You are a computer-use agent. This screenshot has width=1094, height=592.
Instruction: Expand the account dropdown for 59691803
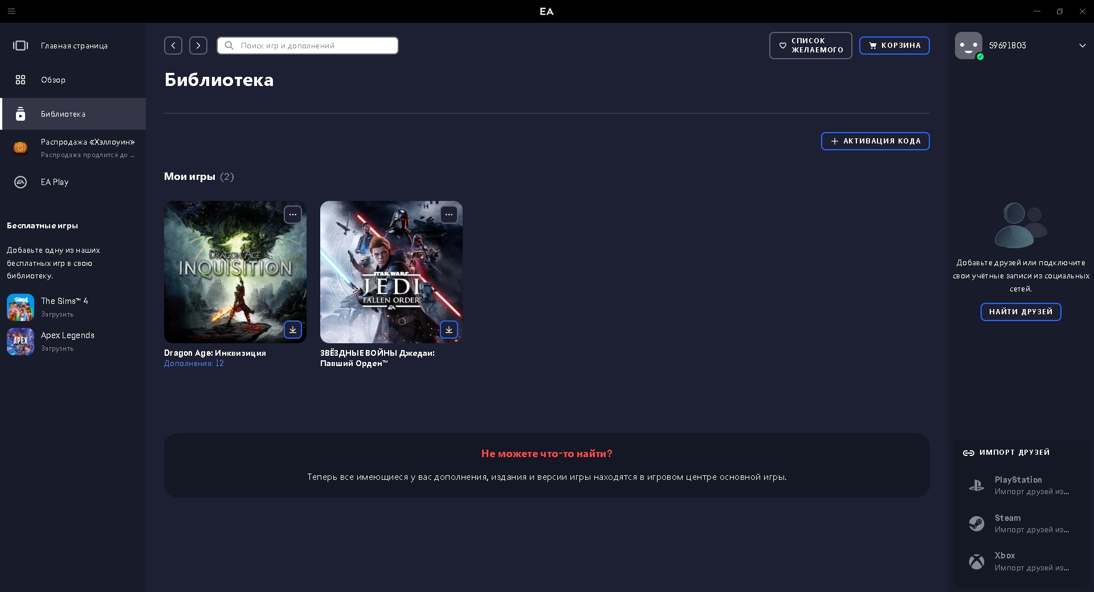1083,46
